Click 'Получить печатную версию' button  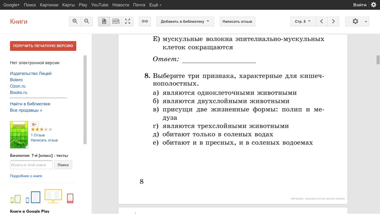click(x=43, y=46)
